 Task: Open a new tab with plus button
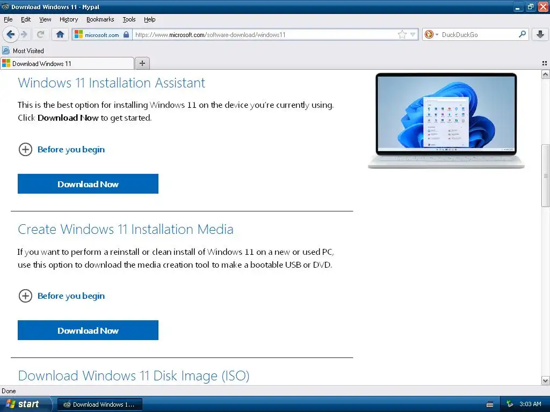[x=142, y=63]
